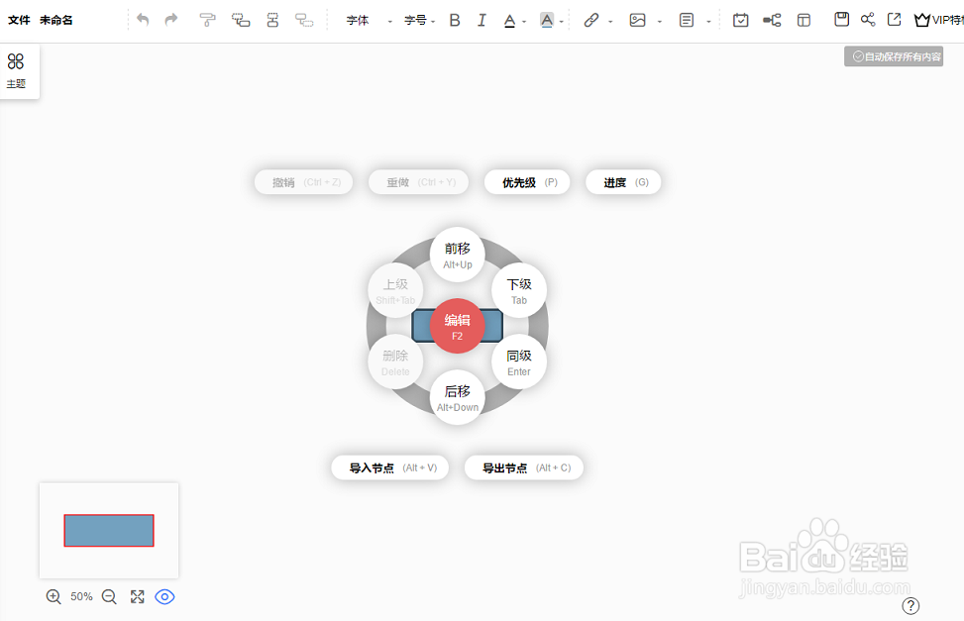964x621 pixels.
Task: Open the task calendar icon
Action: point(741,20)
